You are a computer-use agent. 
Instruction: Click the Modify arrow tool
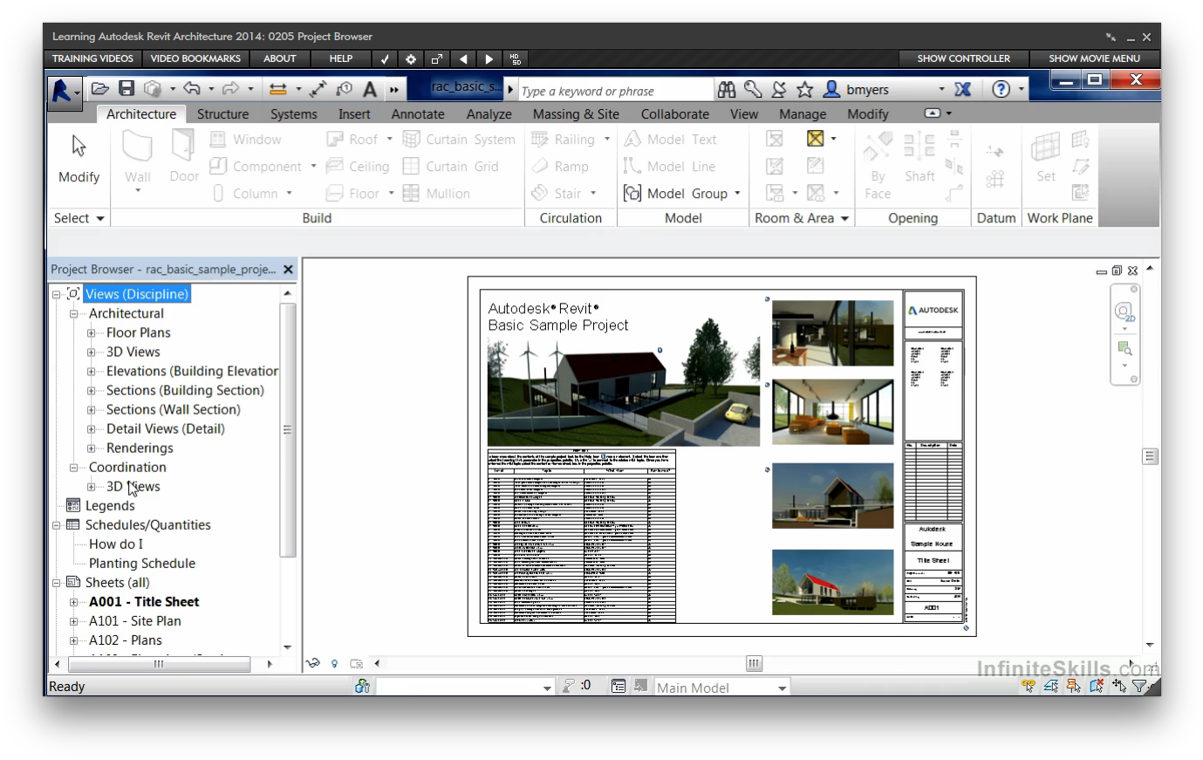point(79,157)
